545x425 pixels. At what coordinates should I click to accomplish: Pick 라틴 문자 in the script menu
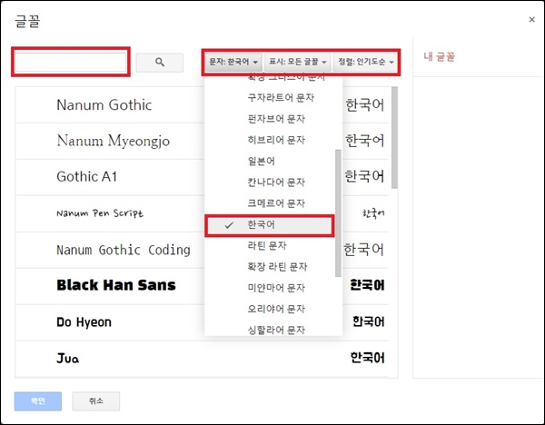(270, 246)
